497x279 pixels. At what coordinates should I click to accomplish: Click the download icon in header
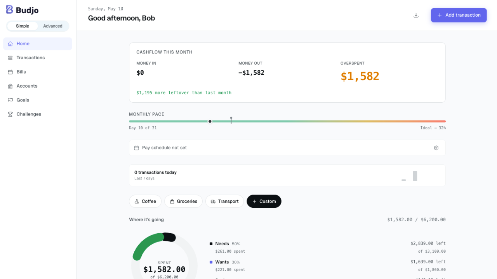click(x=416, y=15)
